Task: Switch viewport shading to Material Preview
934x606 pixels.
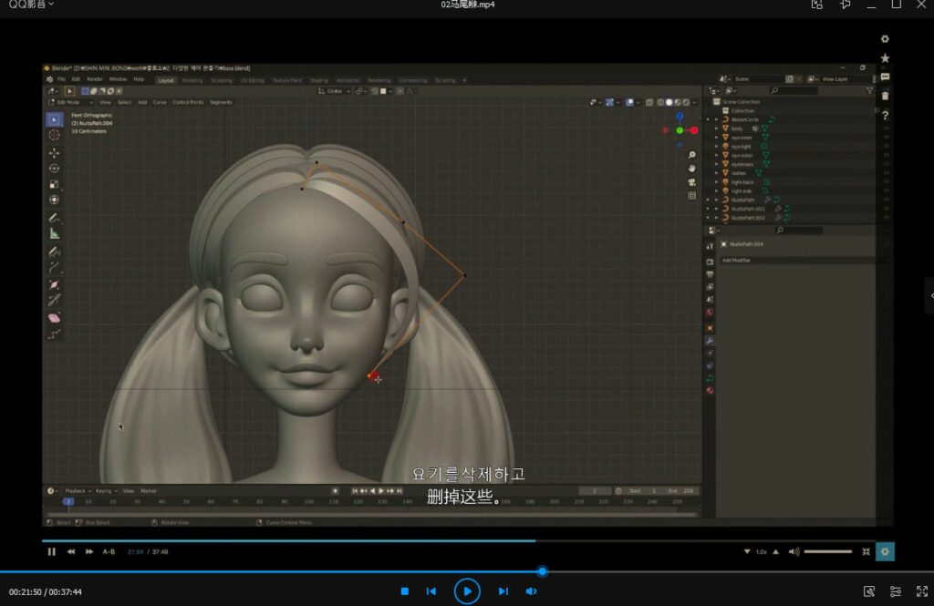Action: (678, 102)
